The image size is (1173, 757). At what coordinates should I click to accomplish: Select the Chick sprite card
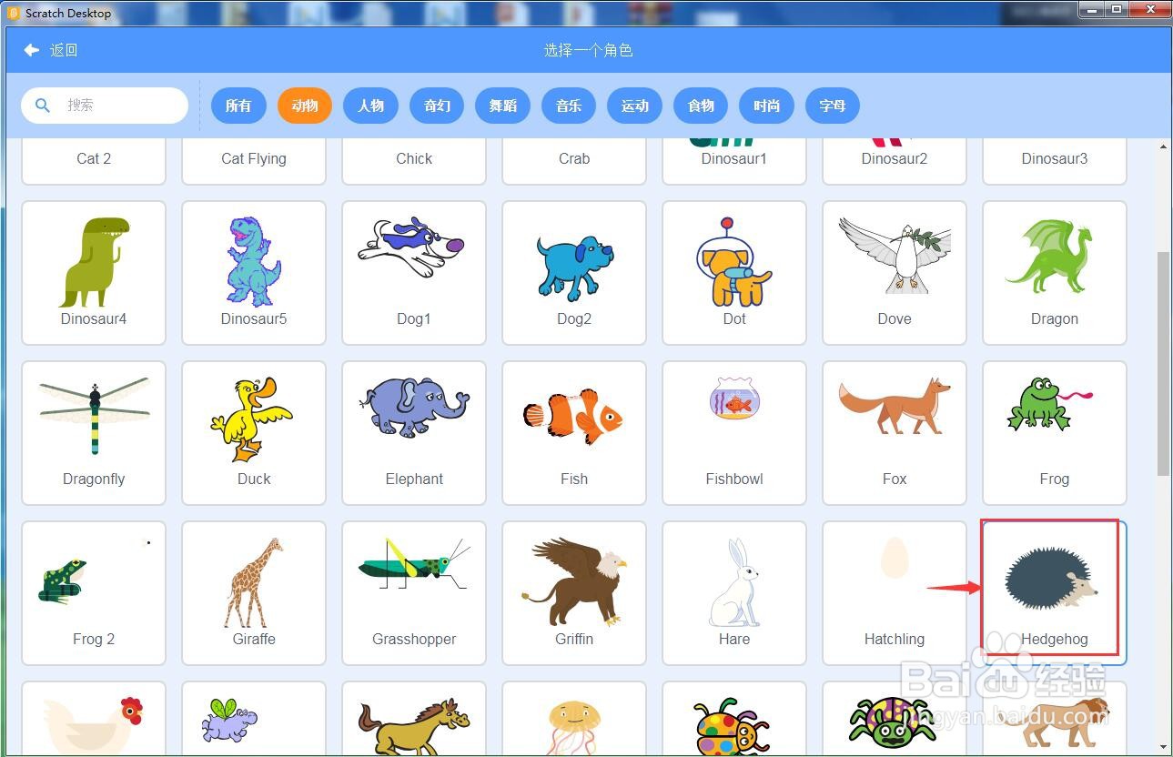pyautogui.click(x=414, y=161)
